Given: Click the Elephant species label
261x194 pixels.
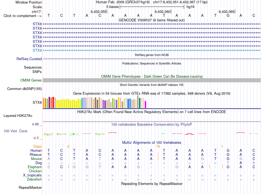Looking at the screenshot, I should point(35,167).
